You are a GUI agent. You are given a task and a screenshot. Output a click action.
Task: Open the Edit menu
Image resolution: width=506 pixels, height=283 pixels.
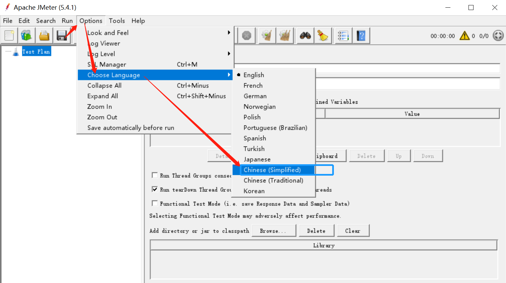pos(24,21)
